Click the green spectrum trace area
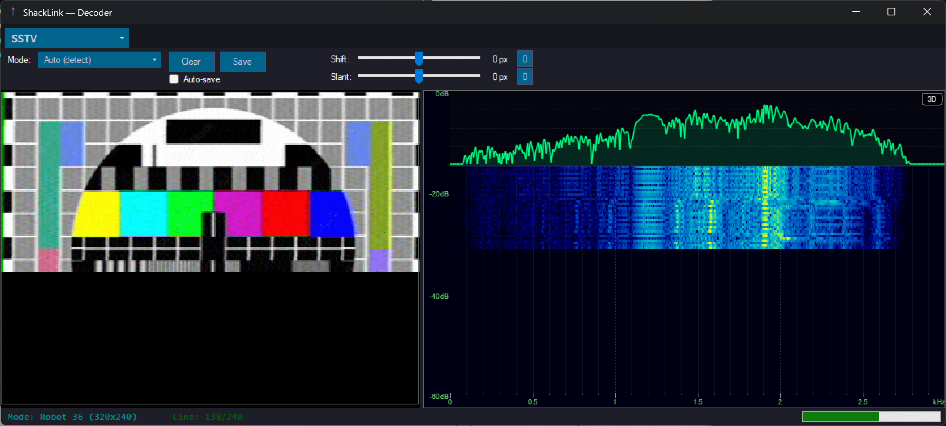The width and height of the screenshot is (946, 426). click(697, 135)
